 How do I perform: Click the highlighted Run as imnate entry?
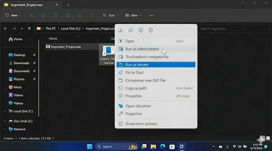point(156,65)
